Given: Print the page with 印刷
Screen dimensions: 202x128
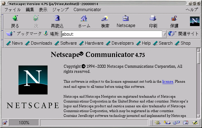Looking at the screenshot, I should 153,22.
